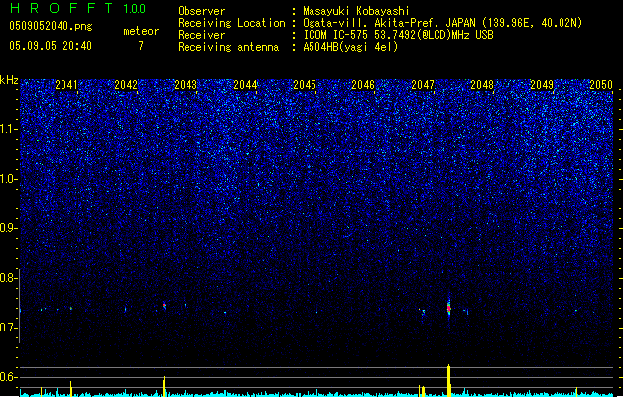Click the red meteor echo before 2043

tap(164, 306)
